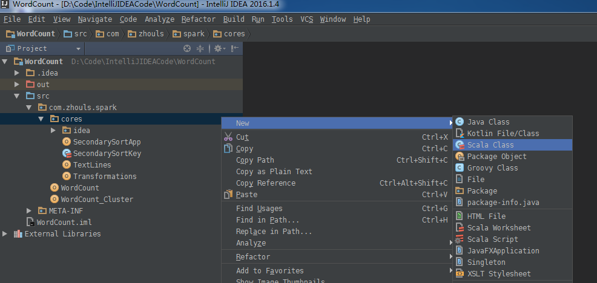Click the Groovy Class icon
The height and width of the screenshot is (283, 597).
(460, 168)
